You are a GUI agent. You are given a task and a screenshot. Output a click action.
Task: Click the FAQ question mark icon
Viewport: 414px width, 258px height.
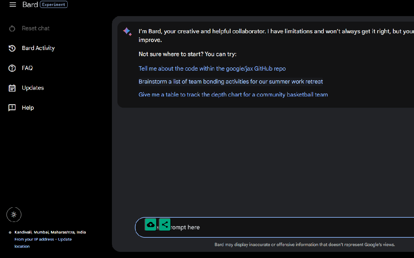12,68
